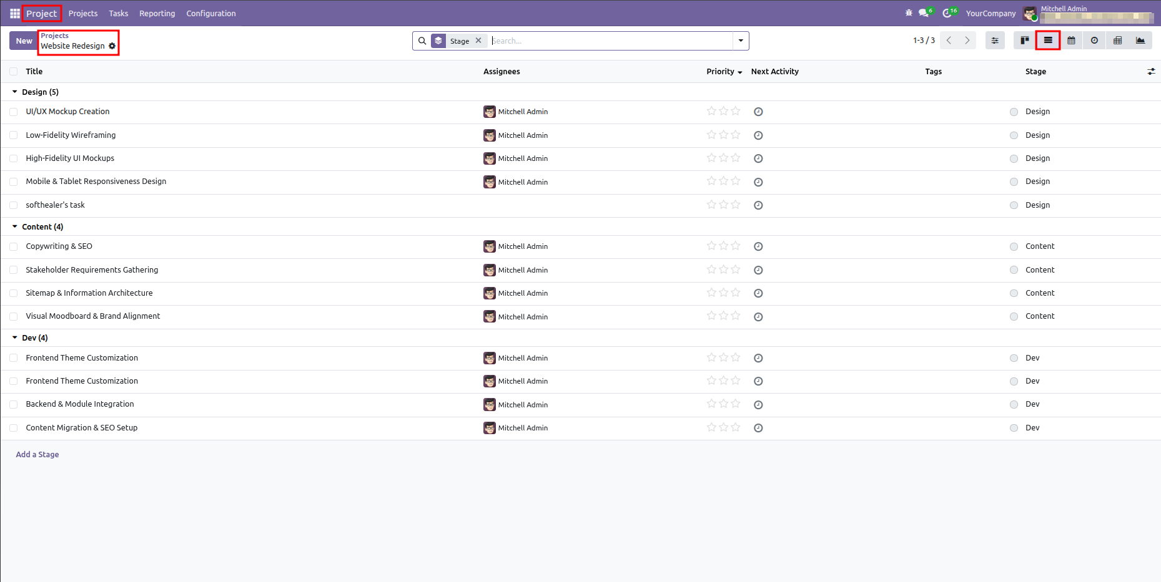Switch to Graph view
1161x582 pixels.
point(1140,41)
